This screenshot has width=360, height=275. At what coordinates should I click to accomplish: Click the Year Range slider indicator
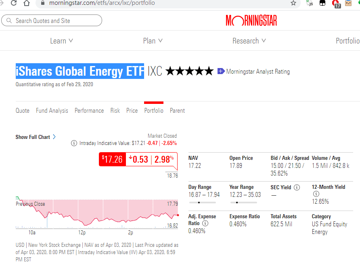[237, 202]
